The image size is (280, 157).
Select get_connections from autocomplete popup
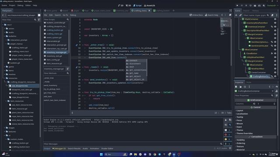click(136, 70)
